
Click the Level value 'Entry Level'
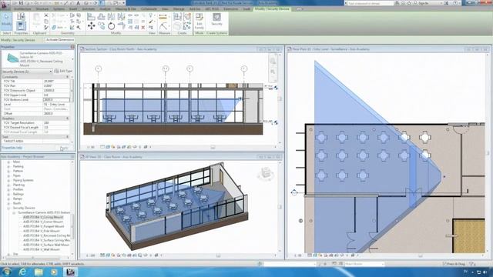click(56, 105)
